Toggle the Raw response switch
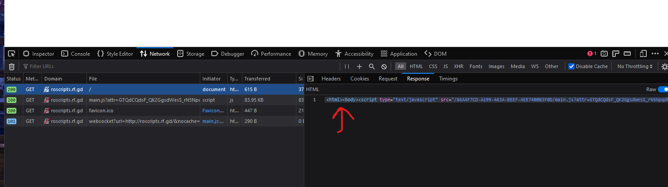668x187 pixels. 663,89
